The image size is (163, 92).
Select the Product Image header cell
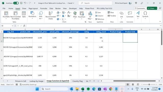point(115,32)
